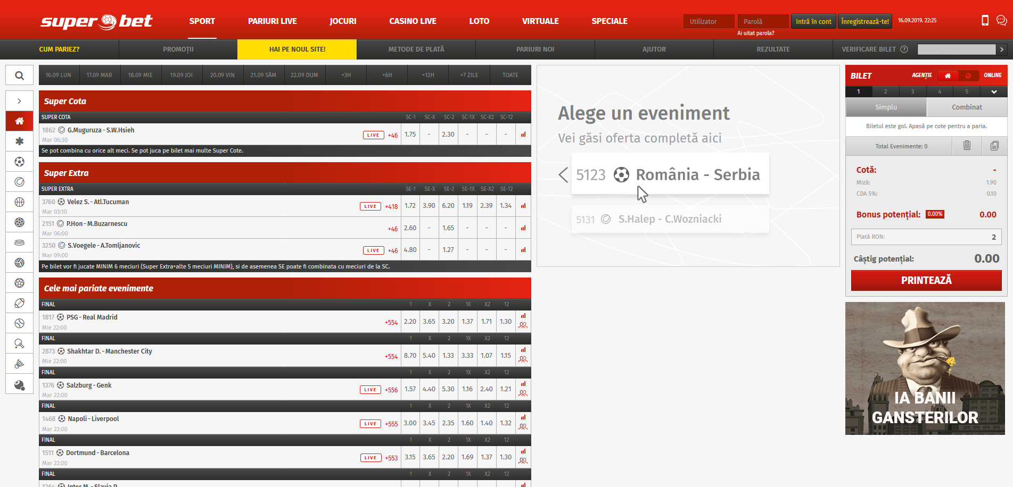Choose the ice hockey puck icon in sidebar
This screenshot has width=1013, height=487.
pos(20,242)
